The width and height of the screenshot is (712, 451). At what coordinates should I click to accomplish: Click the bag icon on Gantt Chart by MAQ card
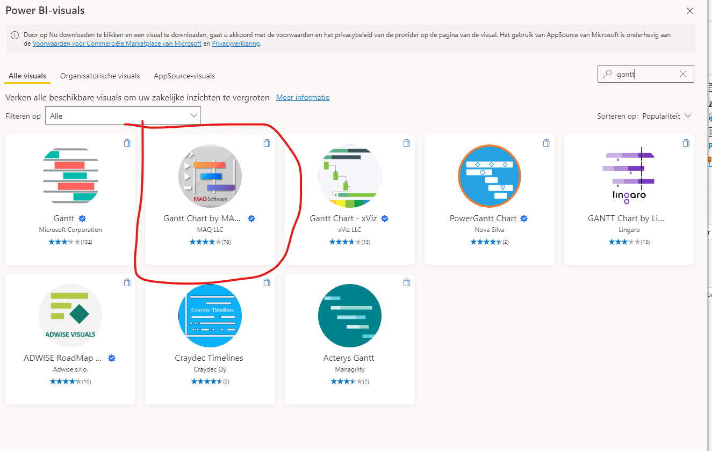coord(267,143)
